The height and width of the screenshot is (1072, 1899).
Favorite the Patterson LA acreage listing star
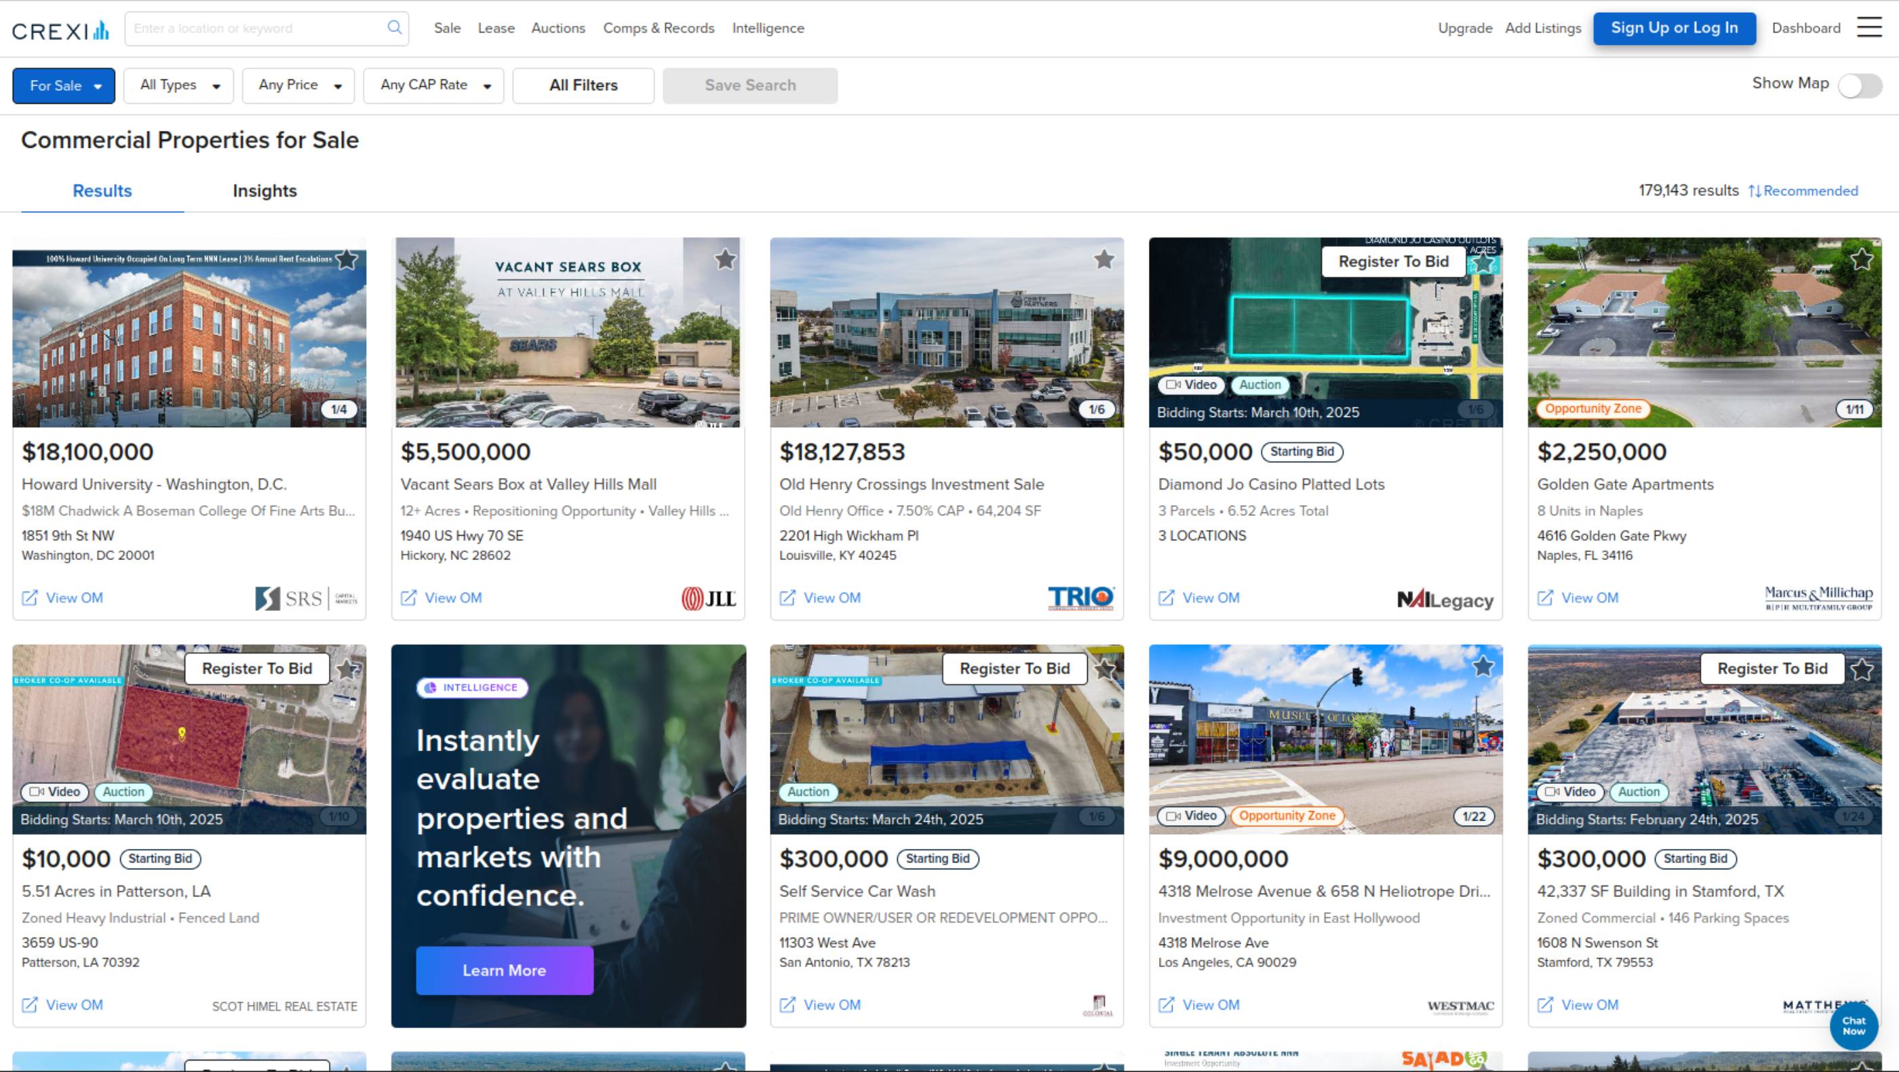347,669
